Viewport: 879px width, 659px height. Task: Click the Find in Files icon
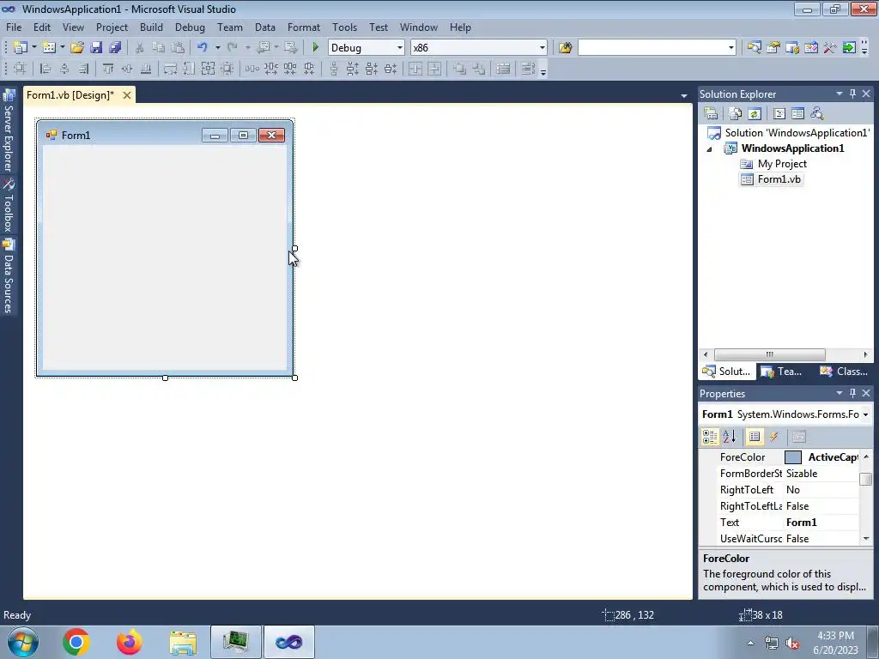pyautogui.click(x=565, y=48)
